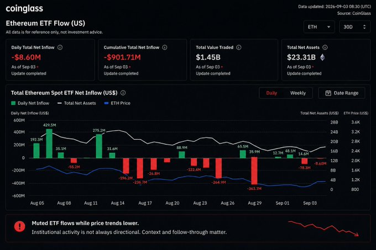
Task: Select the -236.7M red outflow bar
Action: [140, 168]
